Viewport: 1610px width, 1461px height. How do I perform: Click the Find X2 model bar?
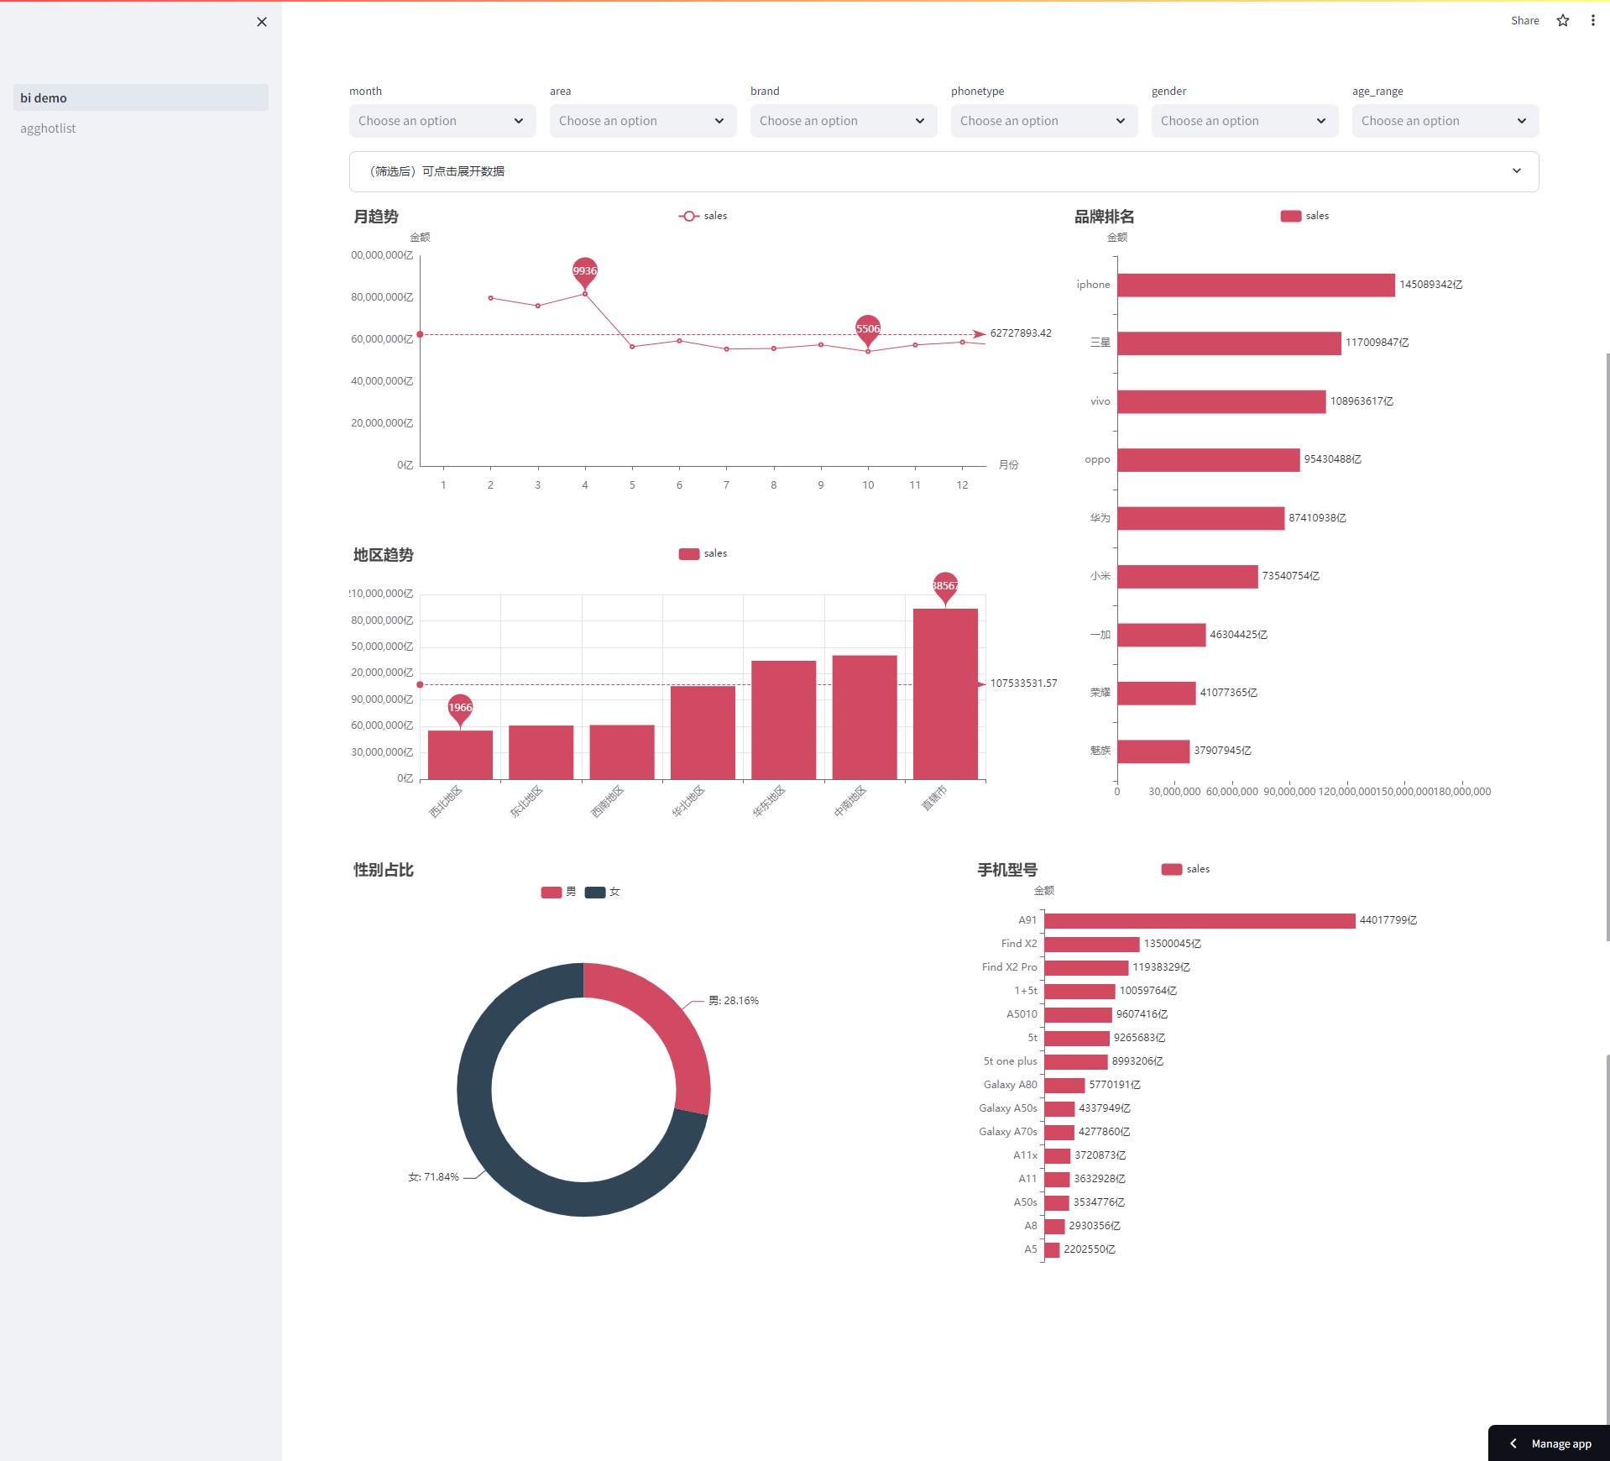[x=1092, y=944]
